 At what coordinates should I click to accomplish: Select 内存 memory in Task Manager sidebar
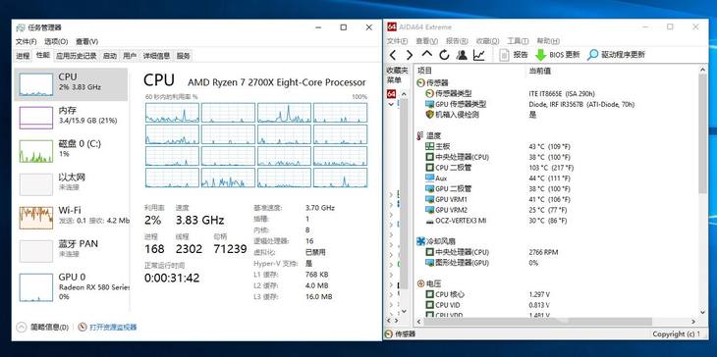point(71,118)
